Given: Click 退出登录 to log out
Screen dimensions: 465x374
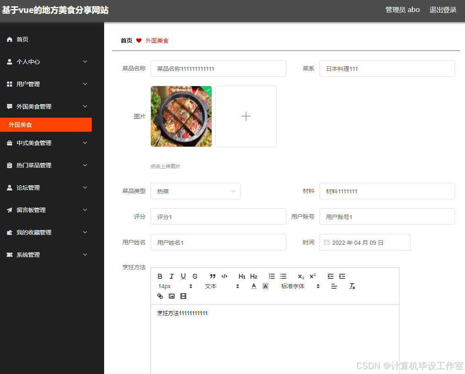Looking at the screenshot, I should (x=443, y=10).
